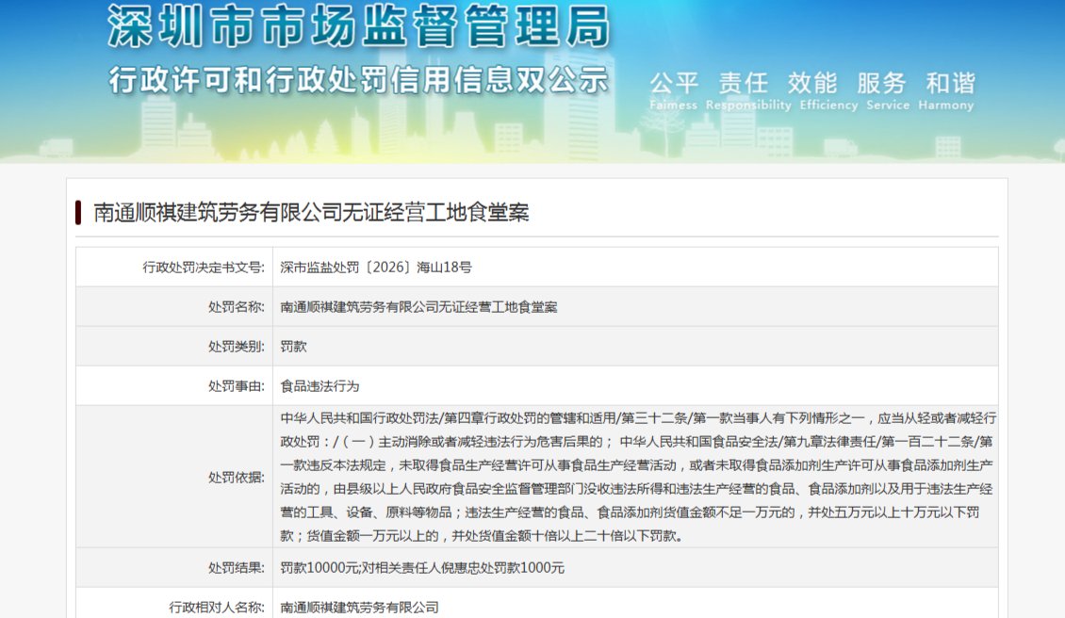Click the 处罚依据 label cell
The width and height of the screenshot is (1065, 618).
(x=174, y=477)
